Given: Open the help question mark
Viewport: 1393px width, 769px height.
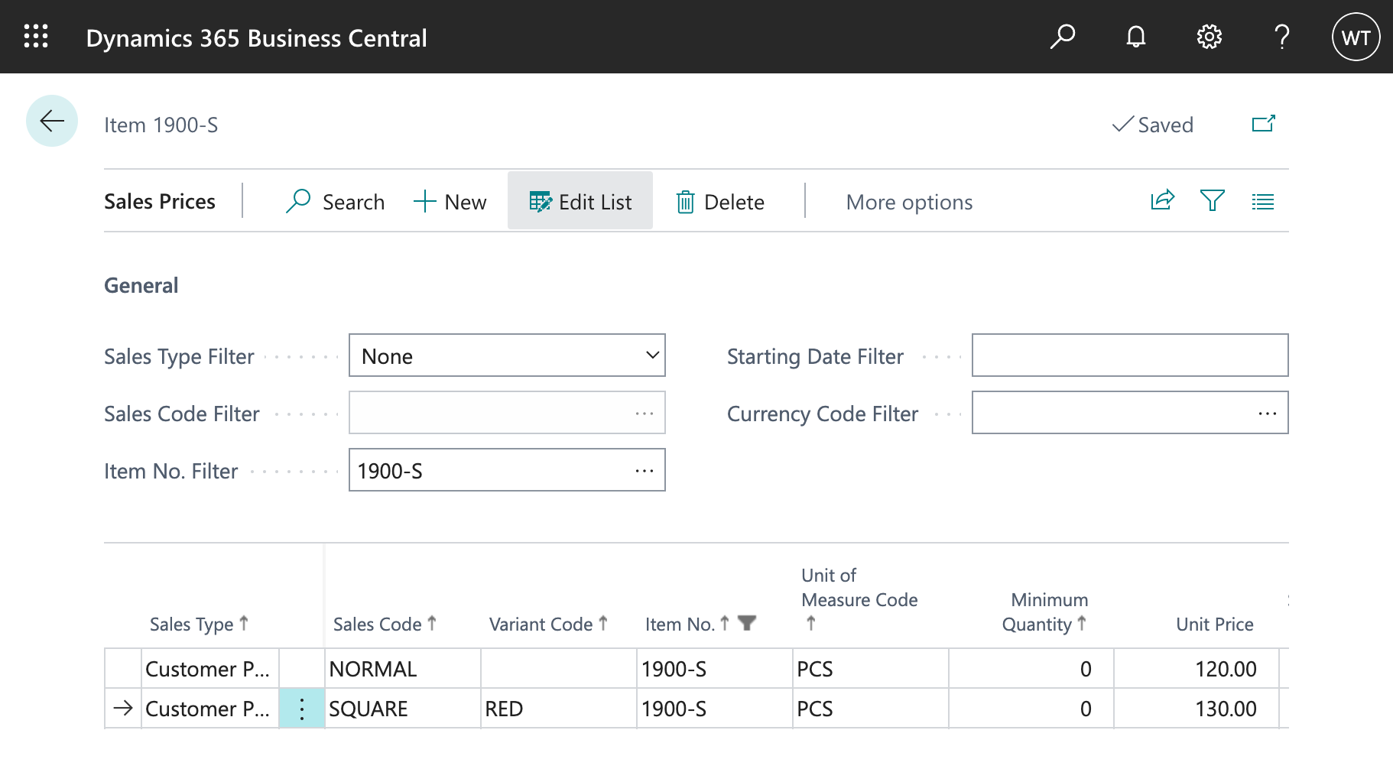Looking at the screenshot, I should [1282, 37].
